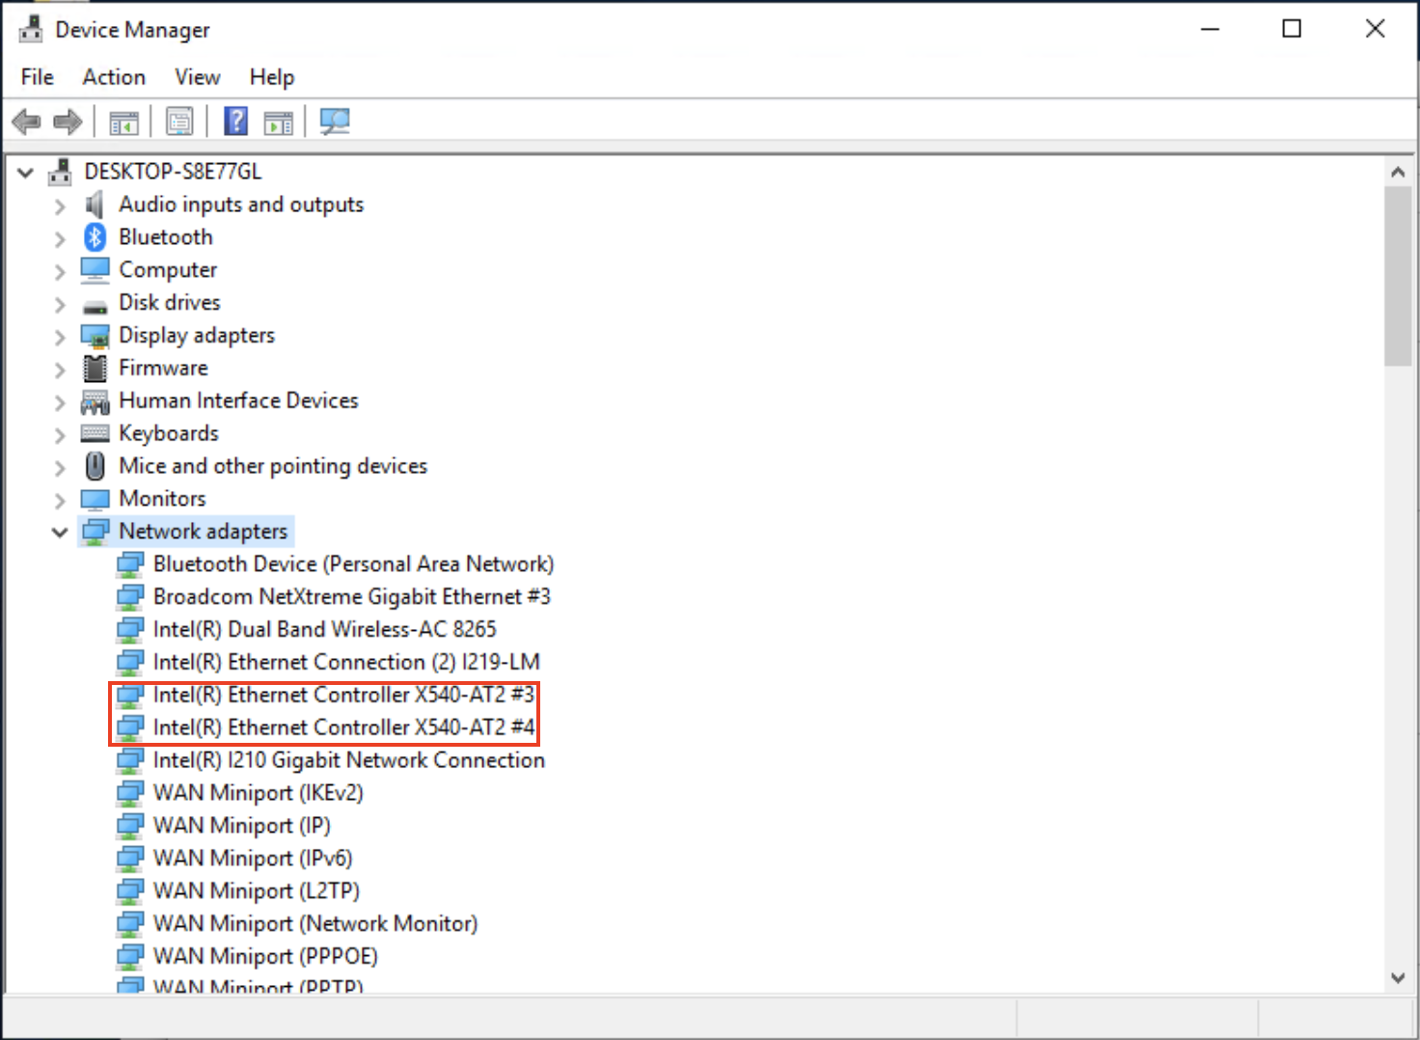
Task: Click icon of WAN Miniport (IKEv2)
Action: tap(129, 793)
